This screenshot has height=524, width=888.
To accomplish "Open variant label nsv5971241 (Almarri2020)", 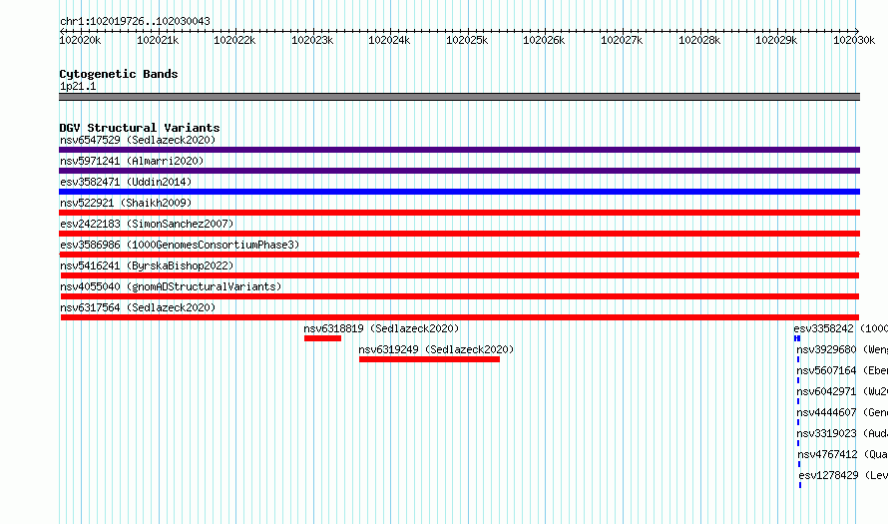I will click(x=132, y=161).
